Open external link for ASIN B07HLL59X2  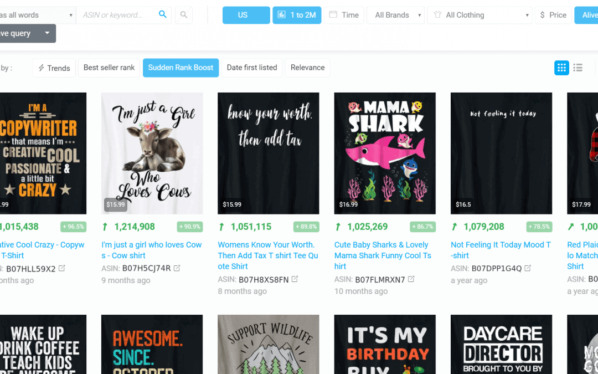(62, 268)
